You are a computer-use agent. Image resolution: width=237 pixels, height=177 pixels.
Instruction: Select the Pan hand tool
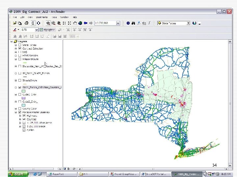[75, 23]
